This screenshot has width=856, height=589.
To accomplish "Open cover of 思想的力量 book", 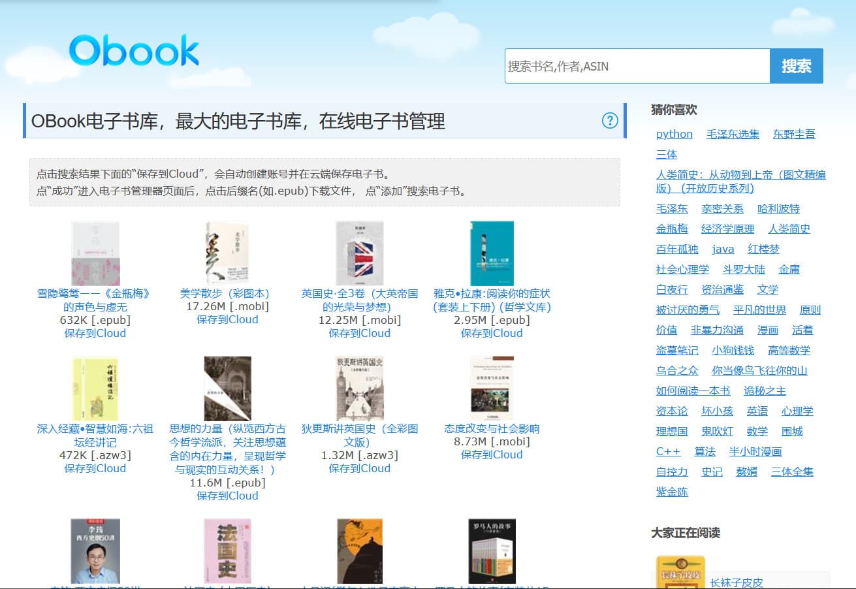I will tap(227, 389).
